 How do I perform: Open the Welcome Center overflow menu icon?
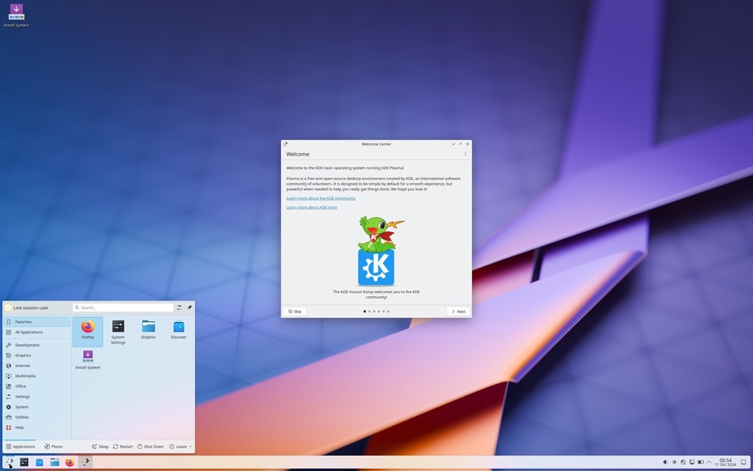[465, 154]
